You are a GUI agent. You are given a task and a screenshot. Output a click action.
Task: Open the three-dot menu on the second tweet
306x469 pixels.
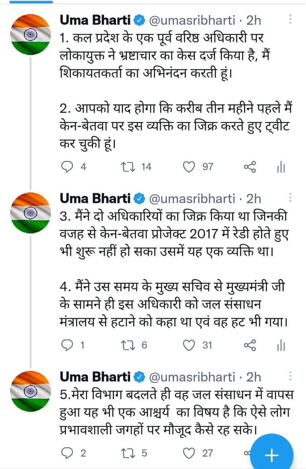click(x=291, y=197)
